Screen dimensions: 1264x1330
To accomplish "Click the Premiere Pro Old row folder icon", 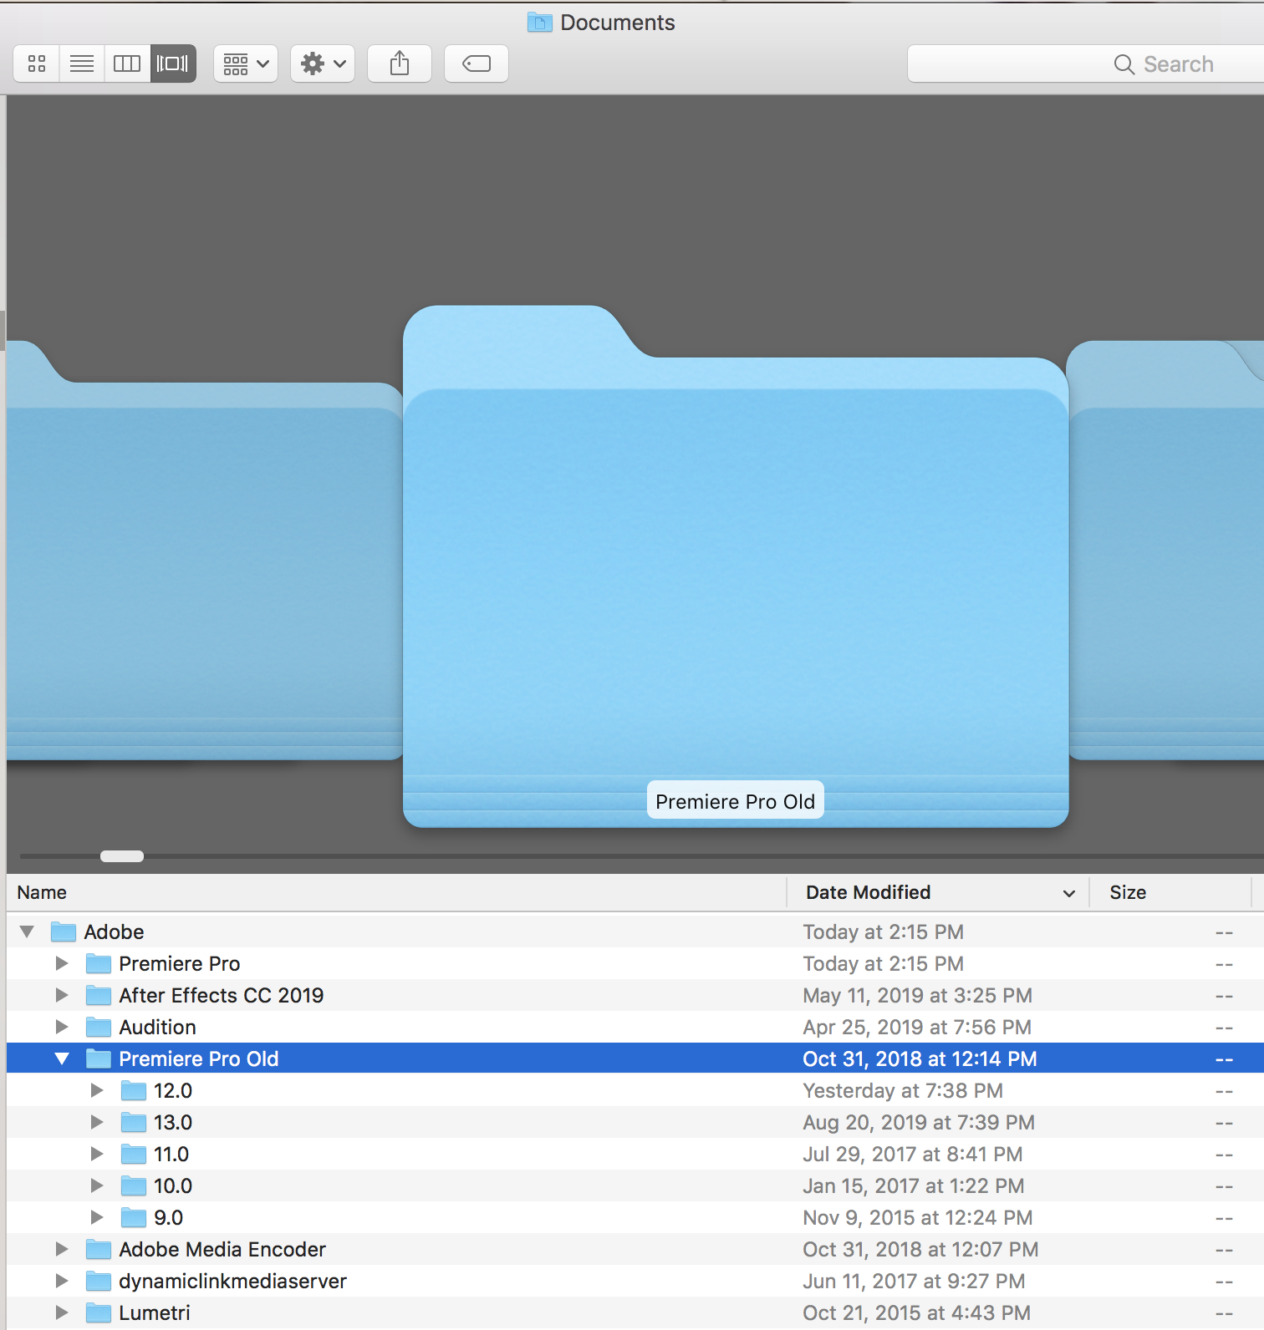I will coord(99,1058).
